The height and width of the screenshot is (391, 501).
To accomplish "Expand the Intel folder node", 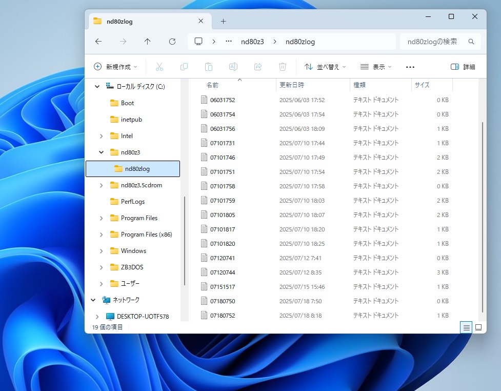I will tap(102, 136).
